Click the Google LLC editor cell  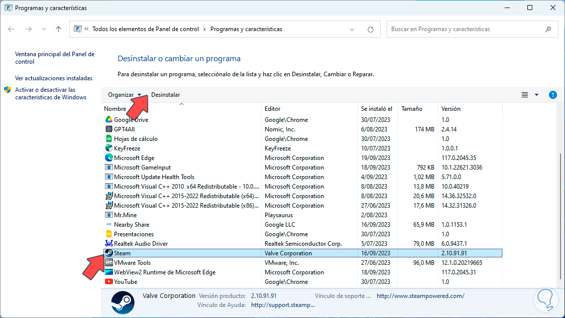point(280,225)
